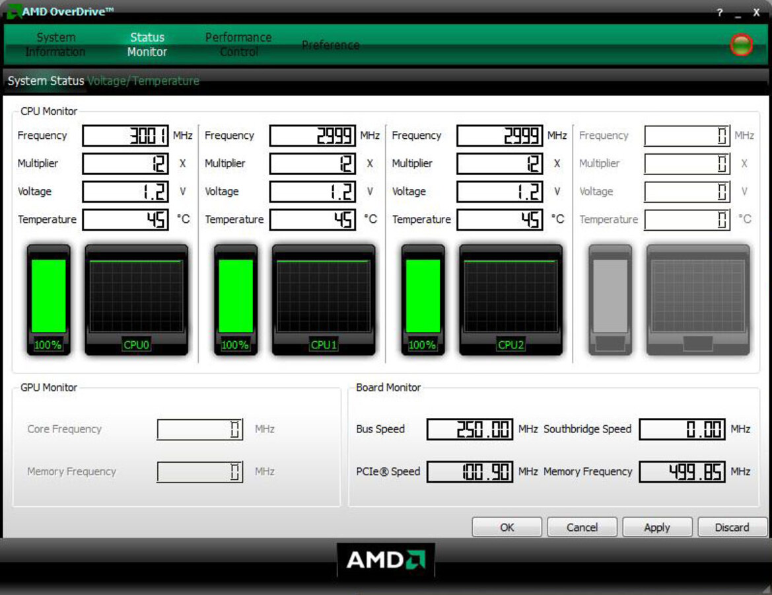Screen dimensions: 772x595
Task: Click CPU0 frequency value 3001
Action: pos(125,136)
